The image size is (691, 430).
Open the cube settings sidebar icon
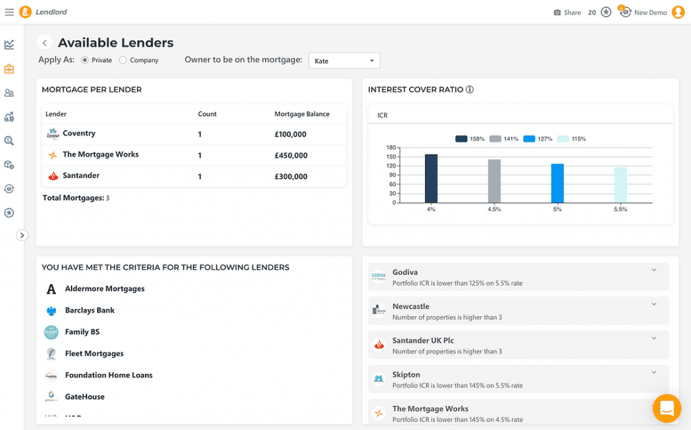(9, 165)
